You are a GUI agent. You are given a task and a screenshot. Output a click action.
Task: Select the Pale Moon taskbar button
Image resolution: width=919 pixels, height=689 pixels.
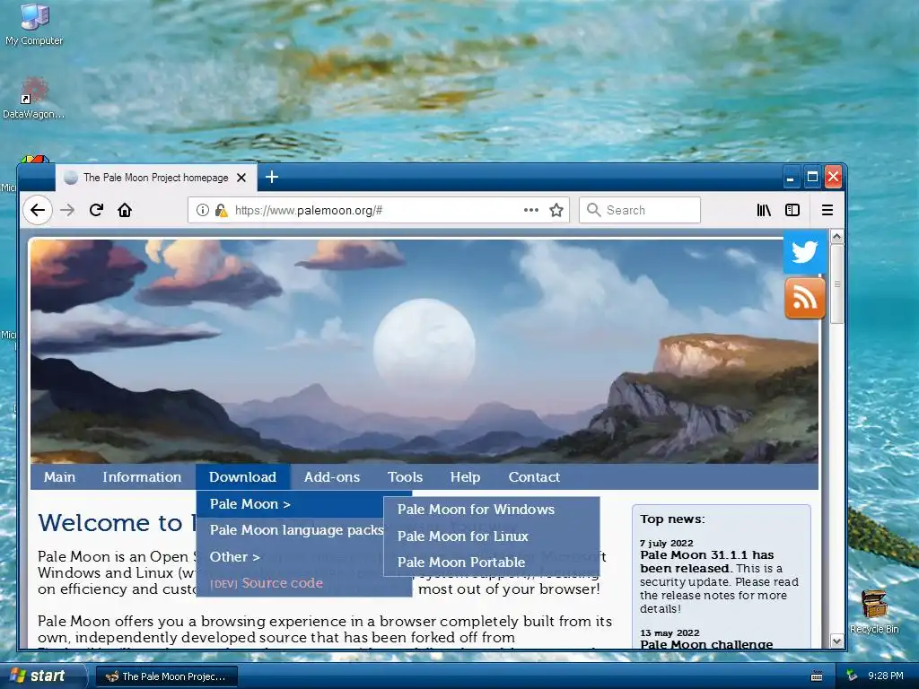tap(166, 676)
